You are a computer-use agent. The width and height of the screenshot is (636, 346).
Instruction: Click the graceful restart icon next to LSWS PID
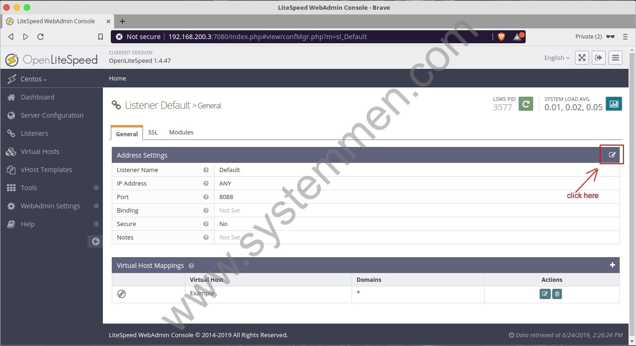526,104
